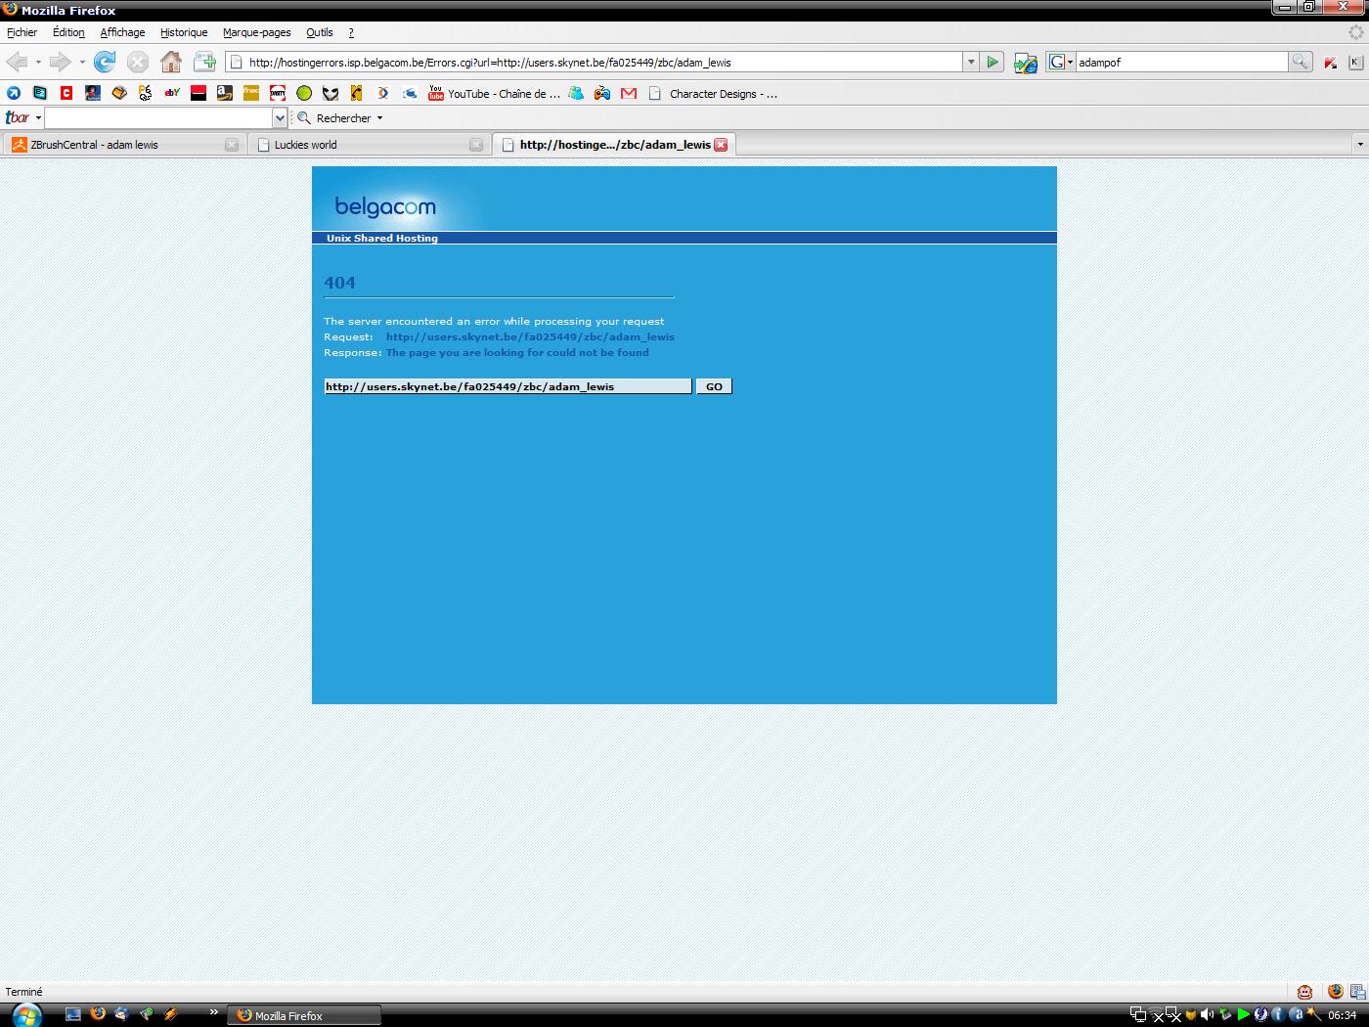Open the alien face bookmark
The image size is (1369, 1027).
(331, 94)
